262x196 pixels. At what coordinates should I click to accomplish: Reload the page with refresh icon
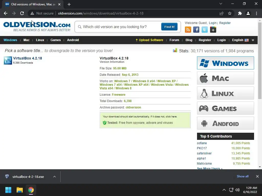pyautogui.click(x=22, y=13)
